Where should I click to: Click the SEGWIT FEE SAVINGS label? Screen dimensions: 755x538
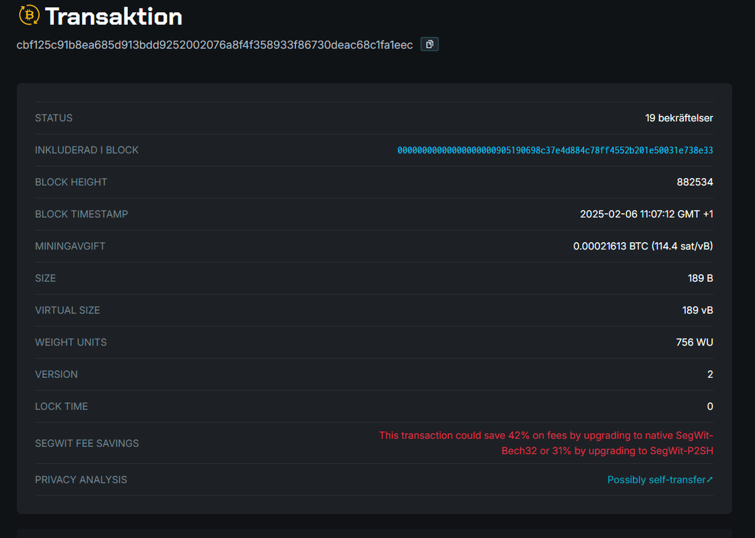87,443
